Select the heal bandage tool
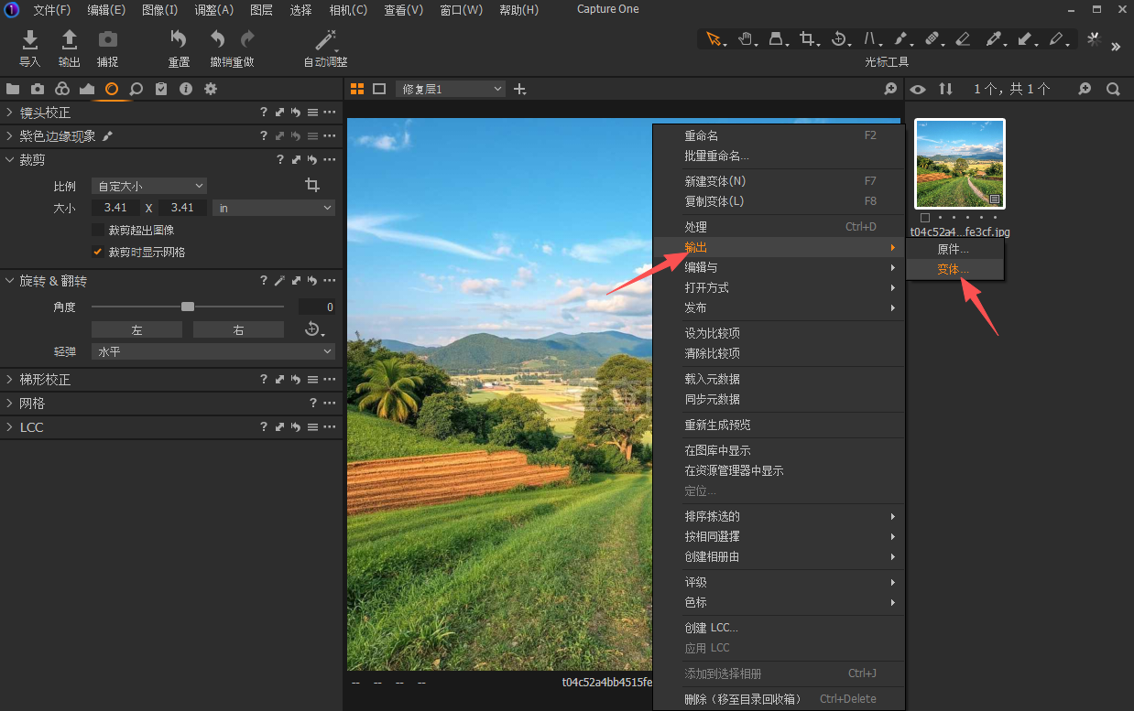Screen dimensions: 1134x711 click(932, 39)
